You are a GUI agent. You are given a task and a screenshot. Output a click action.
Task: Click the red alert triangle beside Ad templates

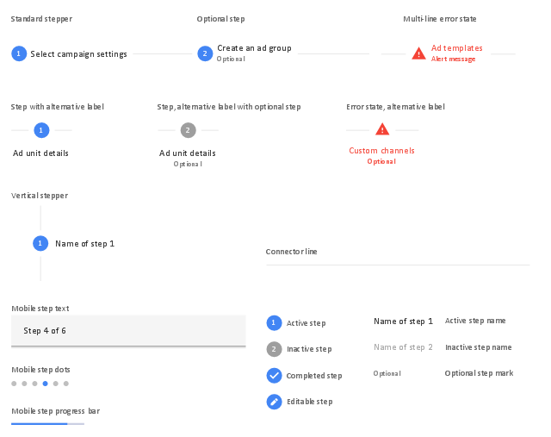[418, 53]
